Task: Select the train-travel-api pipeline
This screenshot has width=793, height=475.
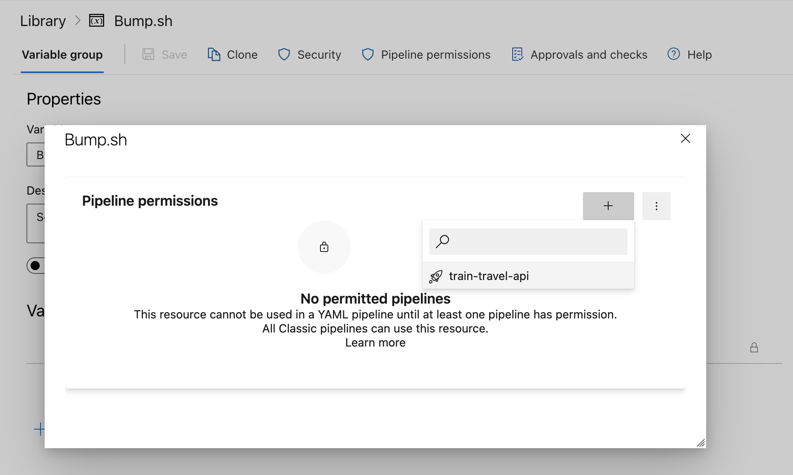Action: pos(489,276)
